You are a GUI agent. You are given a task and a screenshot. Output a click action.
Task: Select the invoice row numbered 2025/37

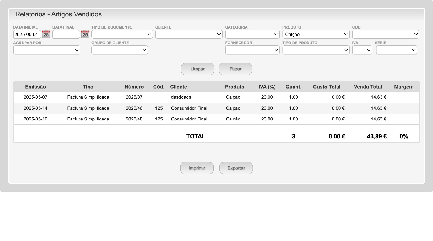point(134,97)
